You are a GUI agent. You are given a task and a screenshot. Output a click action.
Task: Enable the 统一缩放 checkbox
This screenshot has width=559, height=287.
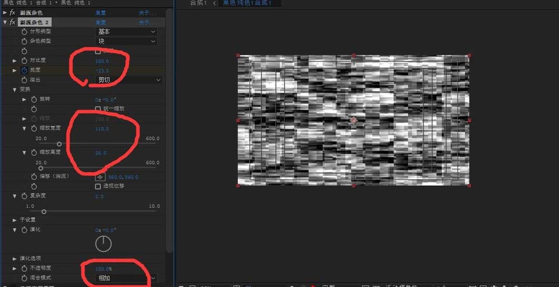(x=98, y=109)
